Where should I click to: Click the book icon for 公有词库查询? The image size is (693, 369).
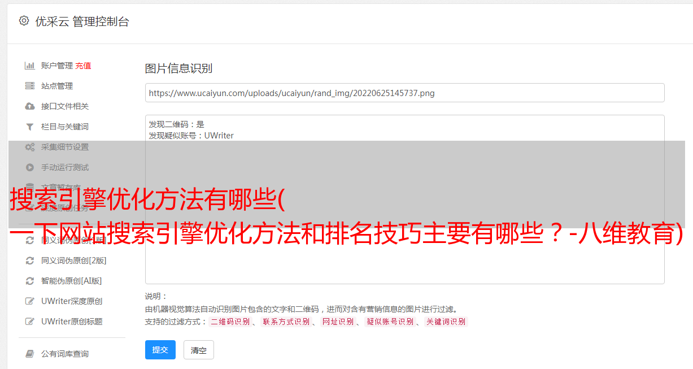(30, 354)
